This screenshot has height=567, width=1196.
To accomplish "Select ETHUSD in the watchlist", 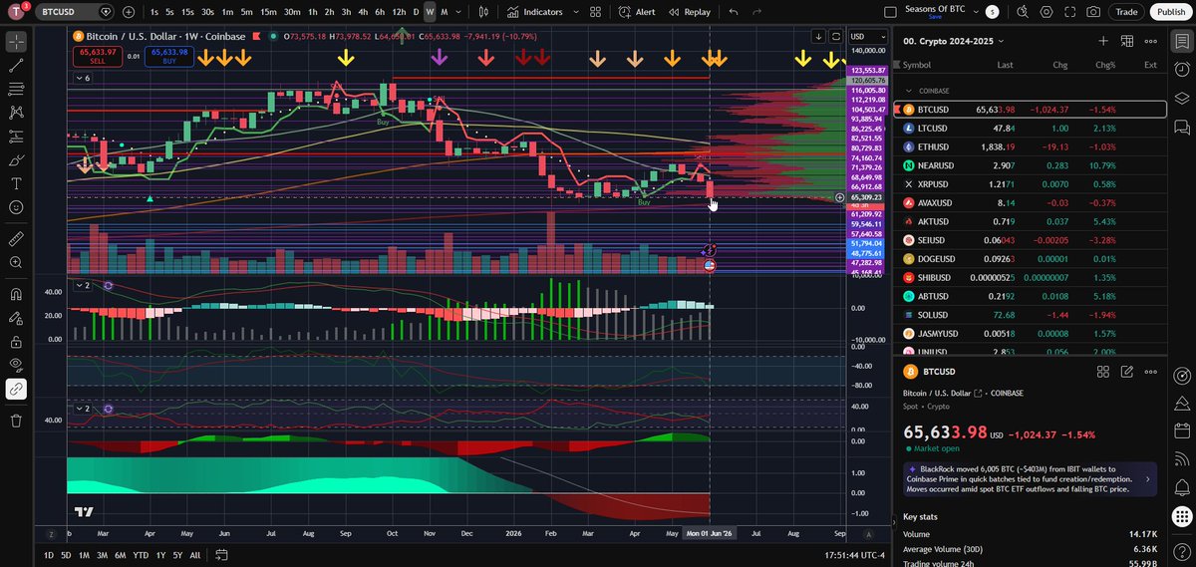I will point(1030,146).
